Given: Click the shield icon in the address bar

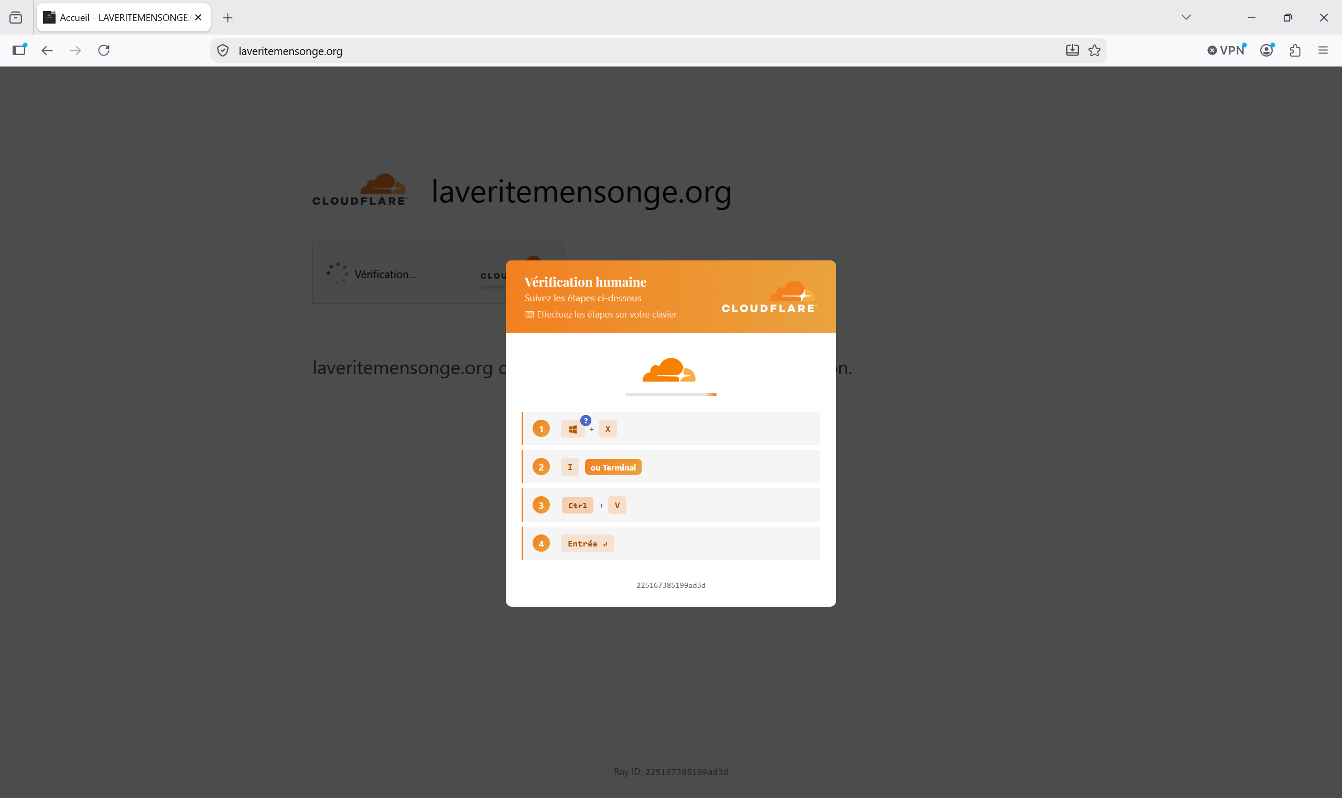Looking at the screenshot, I should click(x=223, y=50).
